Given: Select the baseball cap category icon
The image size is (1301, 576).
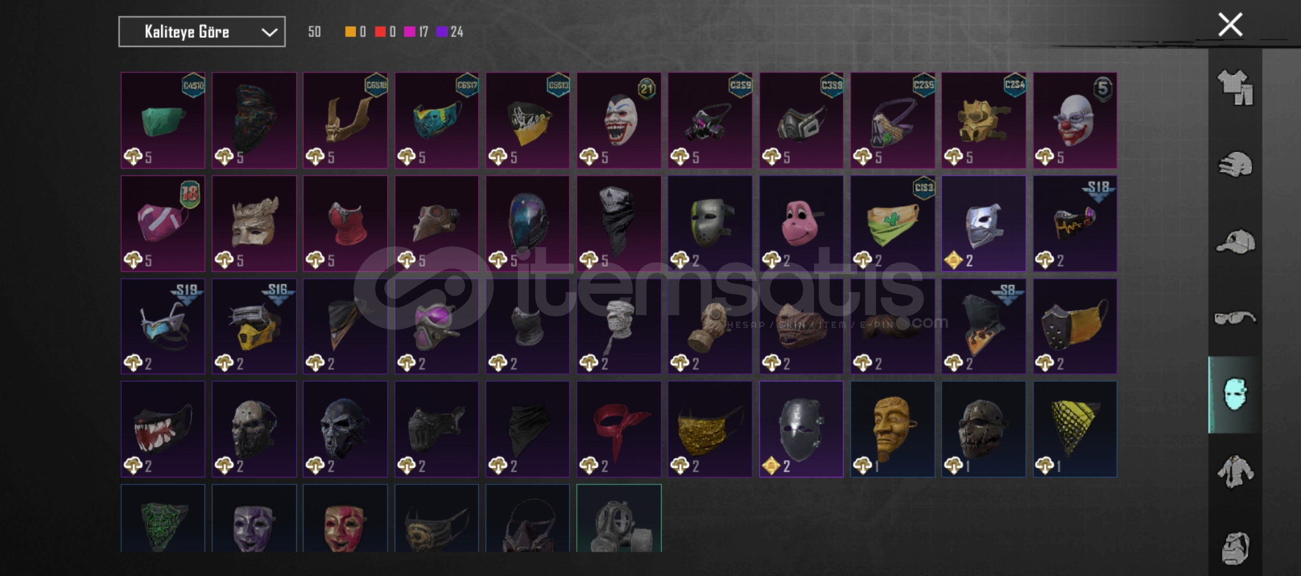Looking at the screenshot, I should click(x=1235, y=241).
